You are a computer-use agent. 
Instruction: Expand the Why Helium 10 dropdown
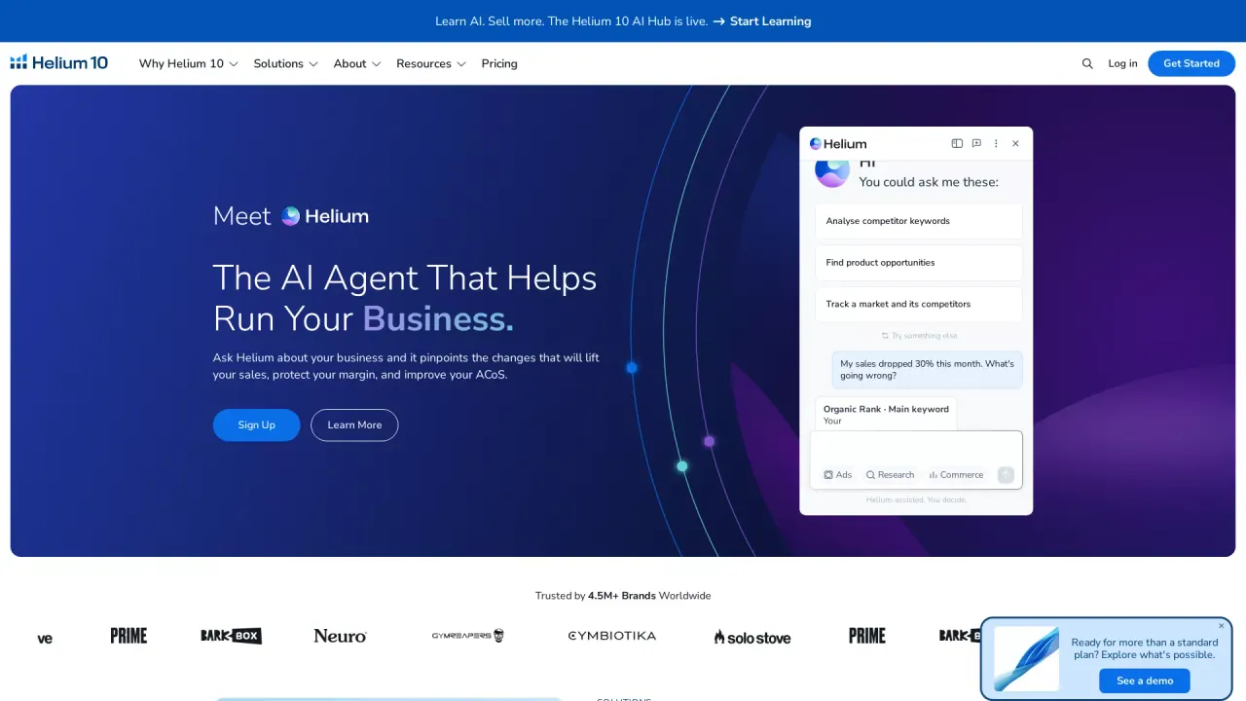tap(188, 63)
